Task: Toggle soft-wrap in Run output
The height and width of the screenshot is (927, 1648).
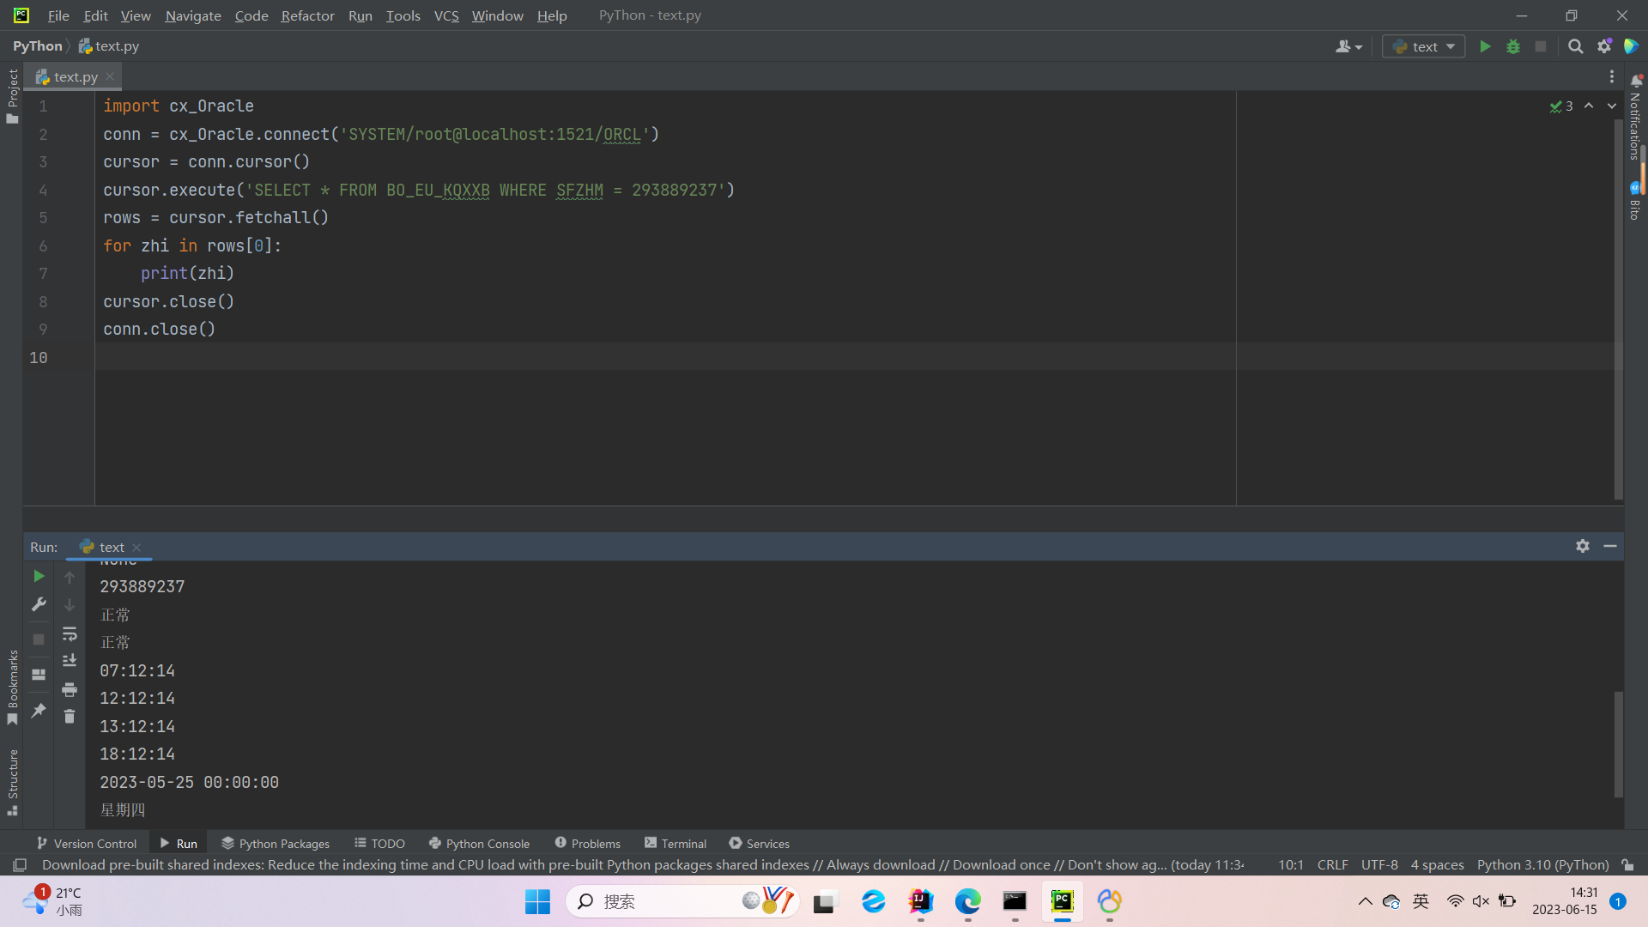Action: (70, 633)
